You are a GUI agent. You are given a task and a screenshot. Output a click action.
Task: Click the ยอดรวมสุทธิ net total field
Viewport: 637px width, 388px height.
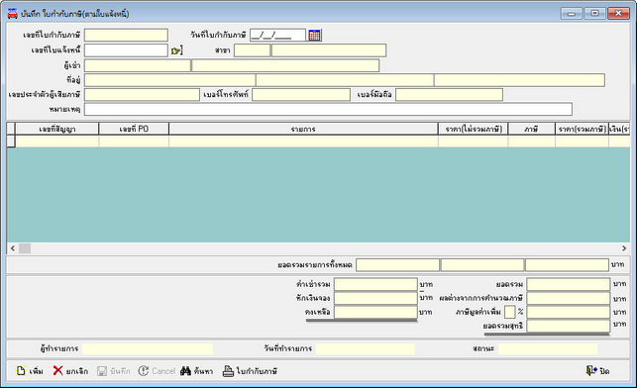[x=569, y=326]
